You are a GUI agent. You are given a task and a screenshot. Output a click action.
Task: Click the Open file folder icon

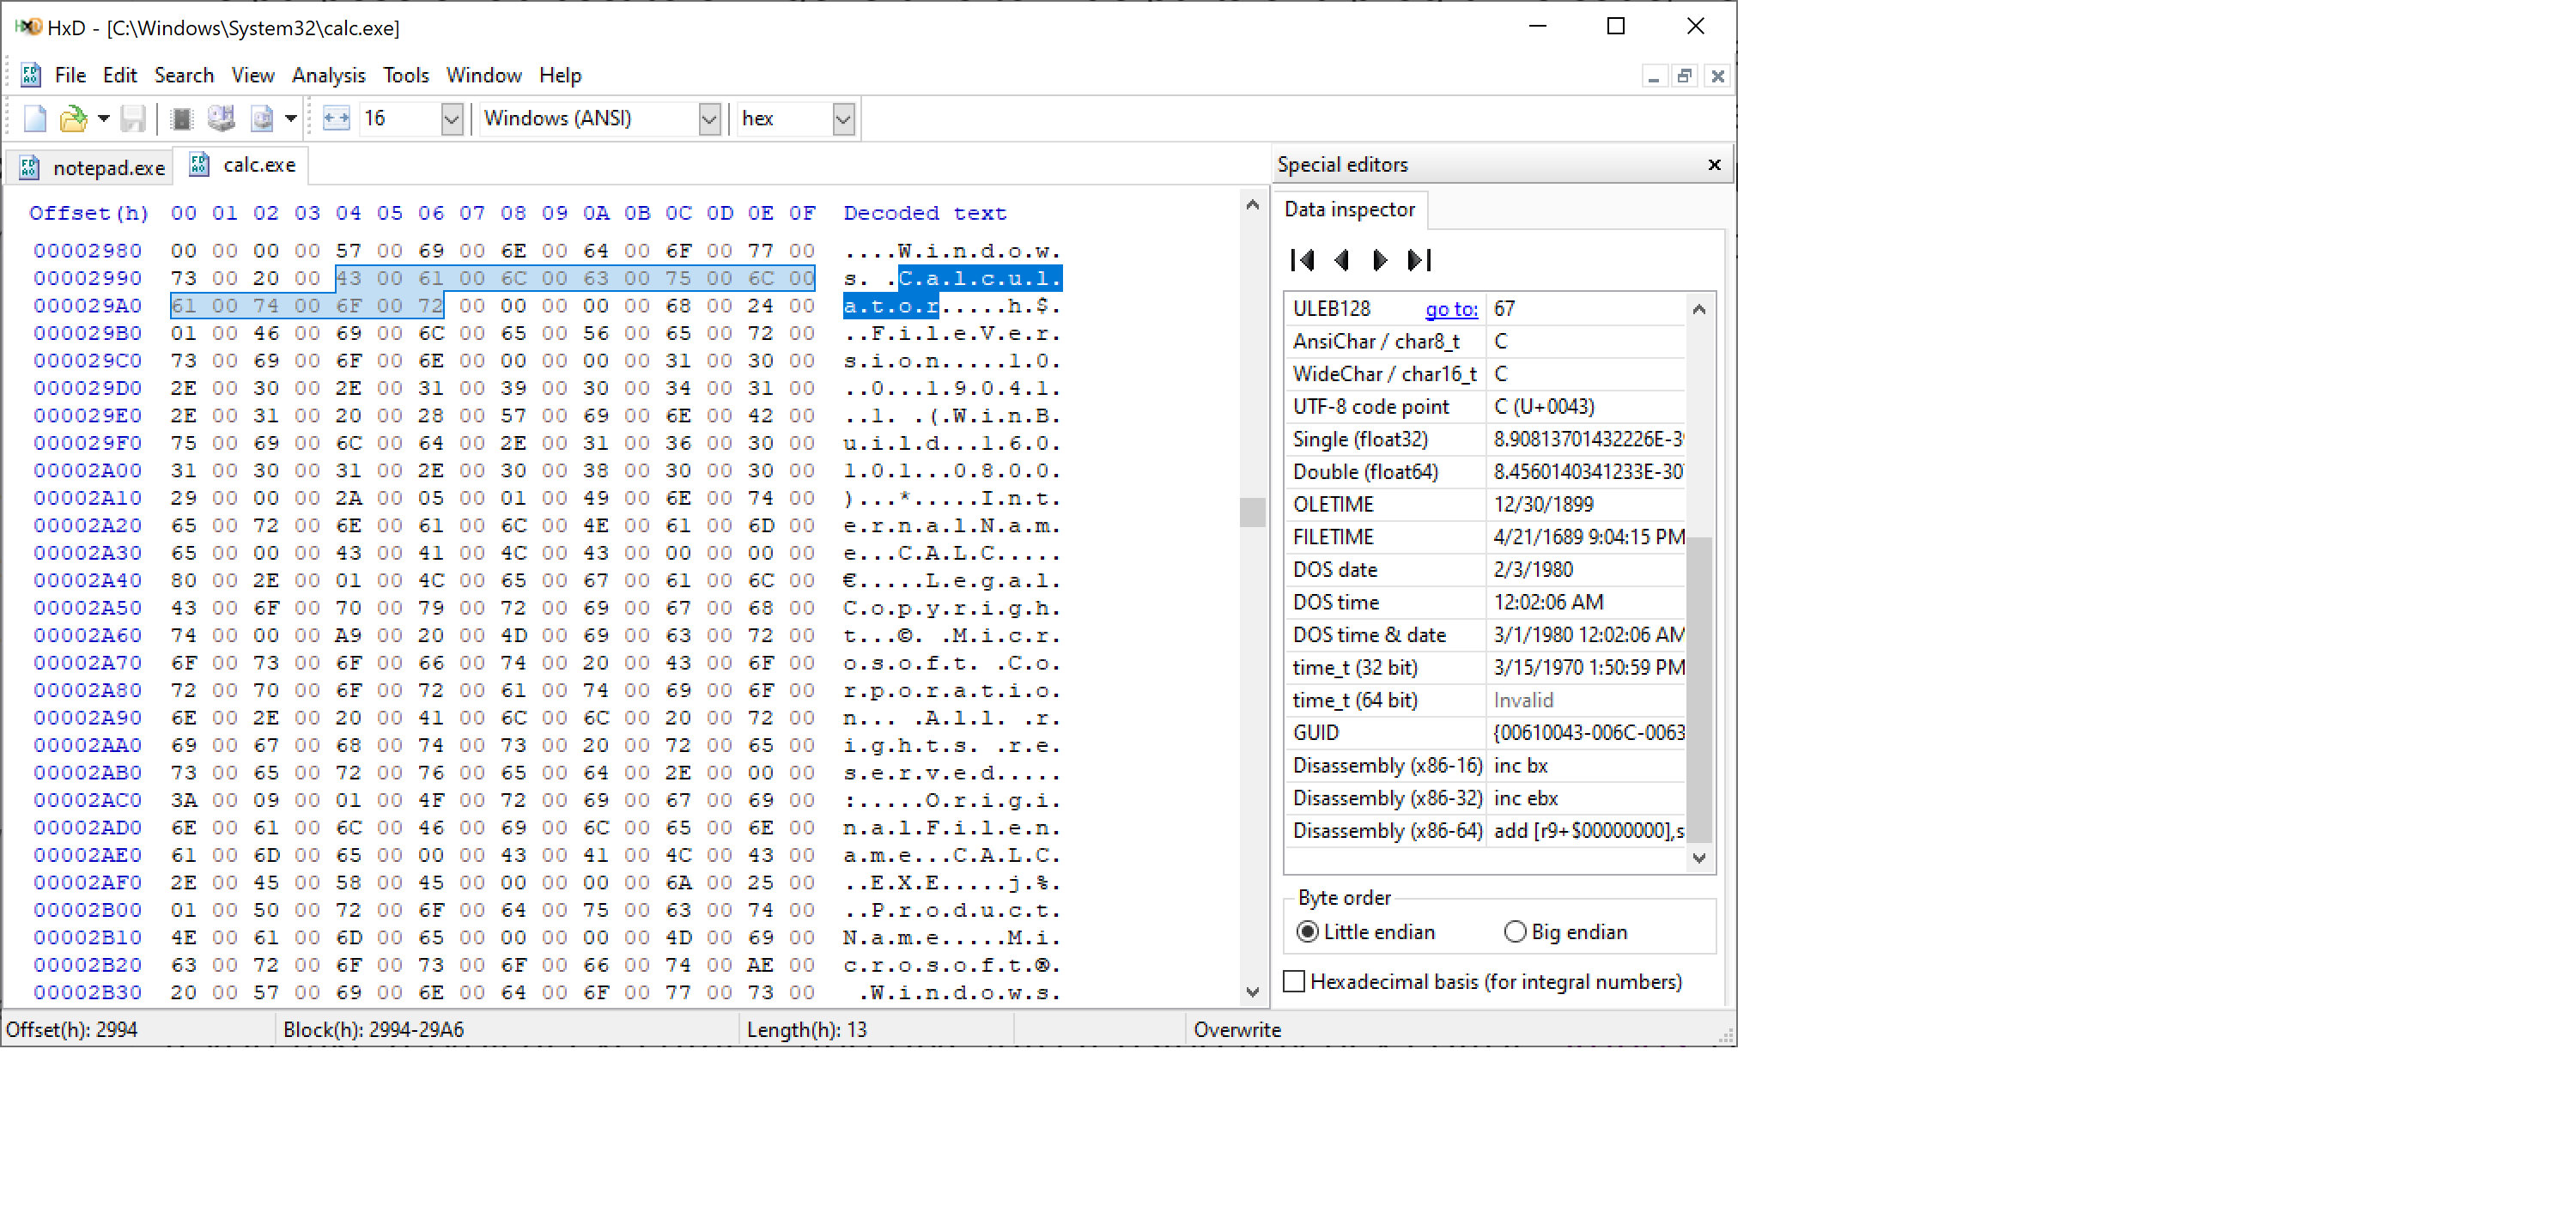[x=73, y=119]
